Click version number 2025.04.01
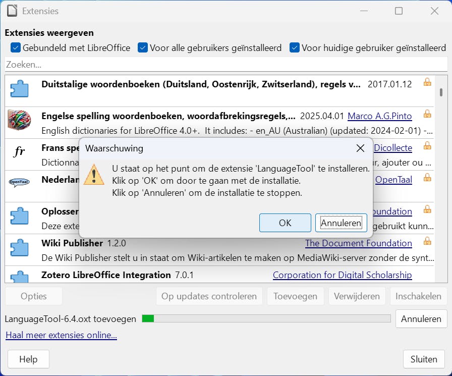This screenshot has height=376, width=452. click(322, 116)
